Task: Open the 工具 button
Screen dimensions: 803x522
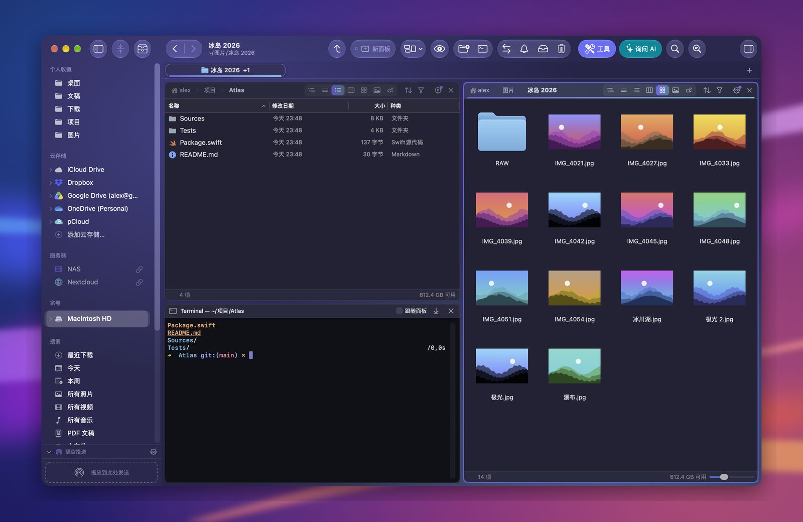Action: (597, 49)
